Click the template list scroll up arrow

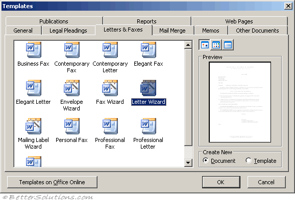pos(188,45)
